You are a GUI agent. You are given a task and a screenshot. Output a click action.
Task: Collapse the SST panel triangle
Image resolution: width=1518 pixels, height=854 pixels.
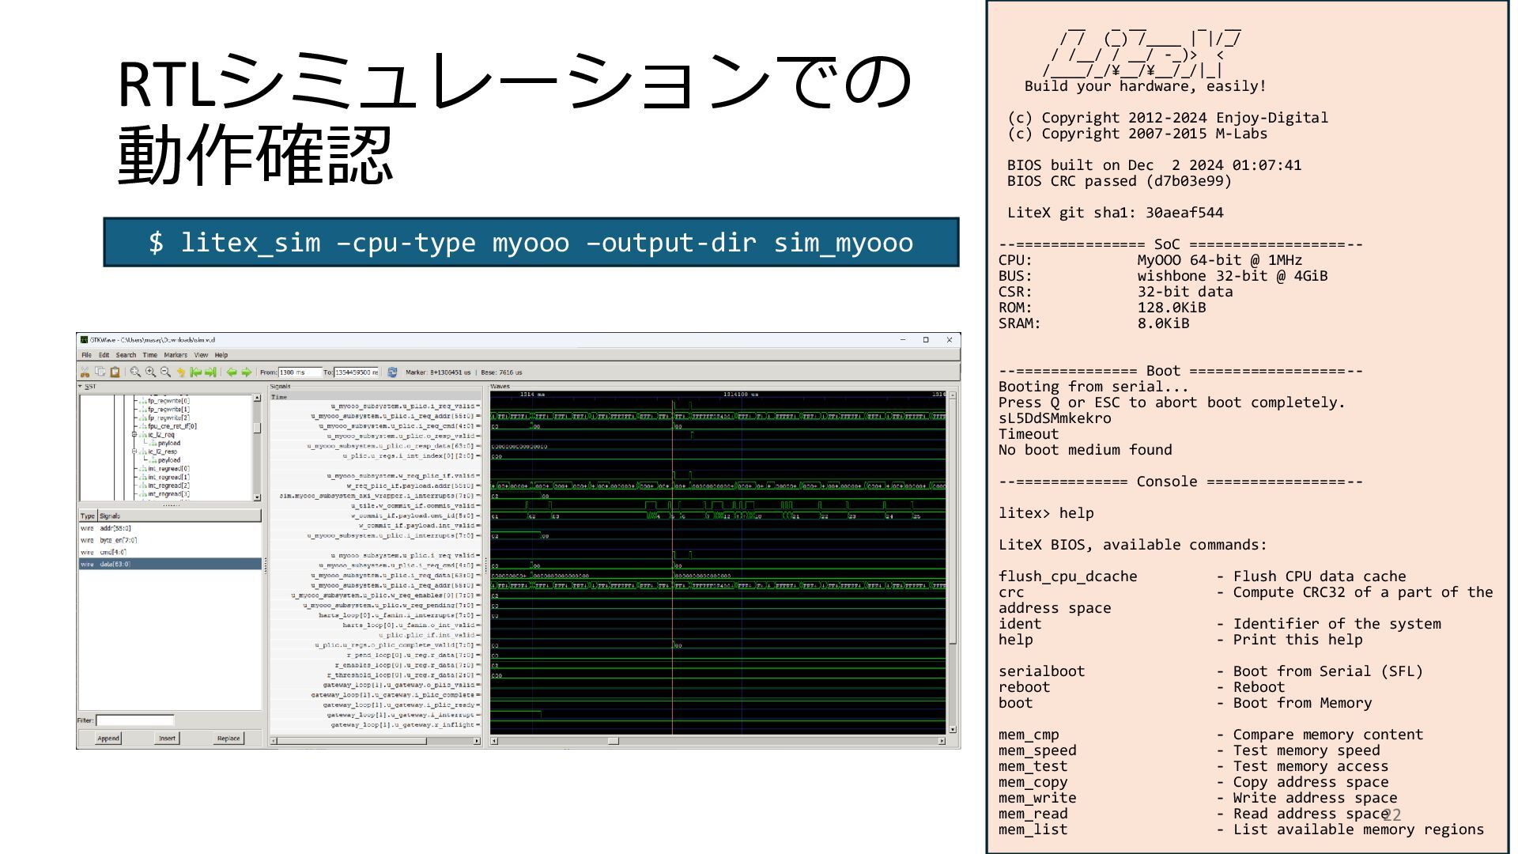point(80,387)
